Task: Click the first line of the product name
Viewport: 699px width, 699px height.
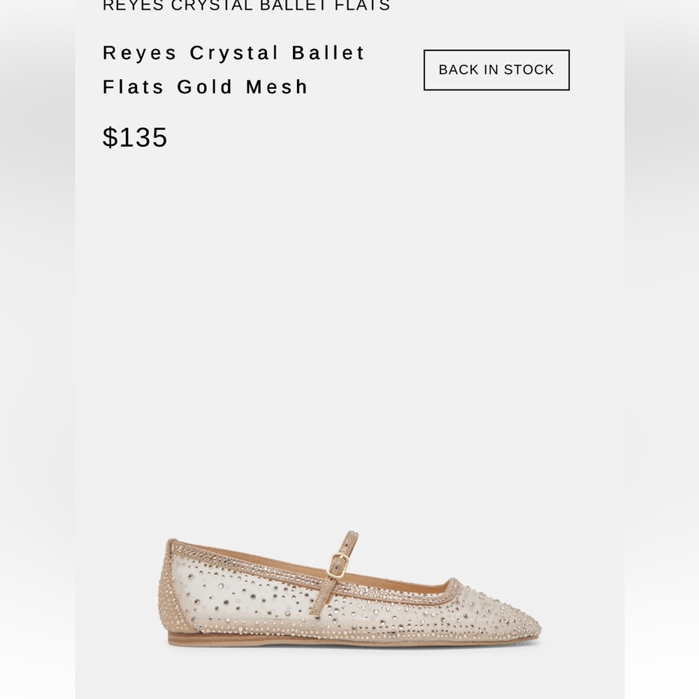Action: click(x=233, y=52)
